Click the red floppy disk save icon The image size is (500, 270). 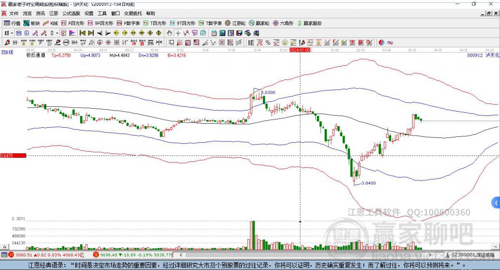239,33
